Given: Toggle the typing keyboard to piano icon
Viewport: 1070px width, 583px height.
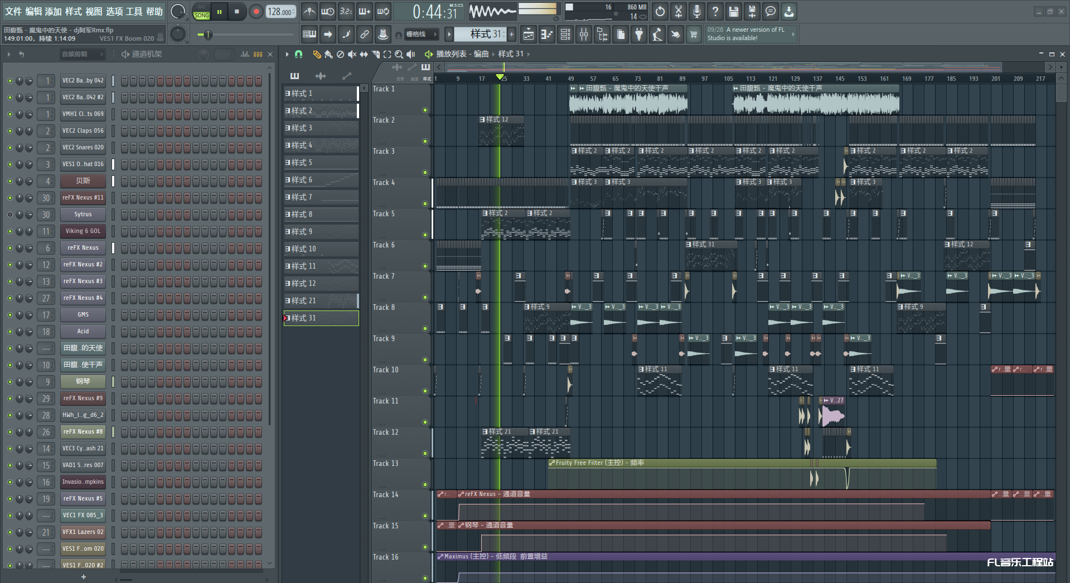Looking at the screenshot, I should pos(309,35).
